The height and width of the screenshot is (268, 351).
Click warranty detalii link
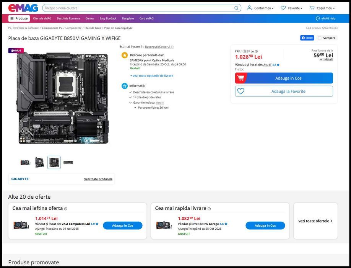click(x=160, y=103)
